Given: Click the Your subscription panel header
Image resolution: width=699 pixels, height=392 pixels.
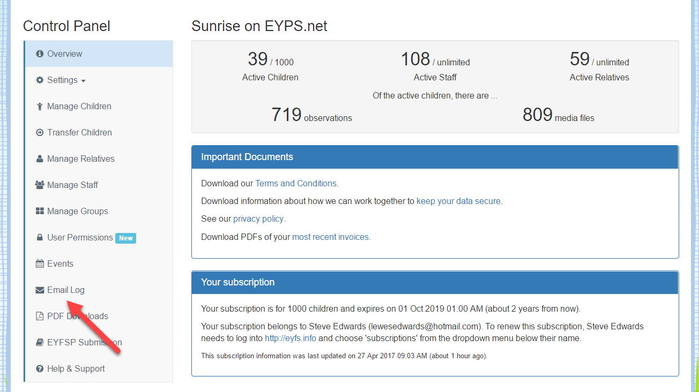Looking at the screenshot, I should [x=435, y=282].
